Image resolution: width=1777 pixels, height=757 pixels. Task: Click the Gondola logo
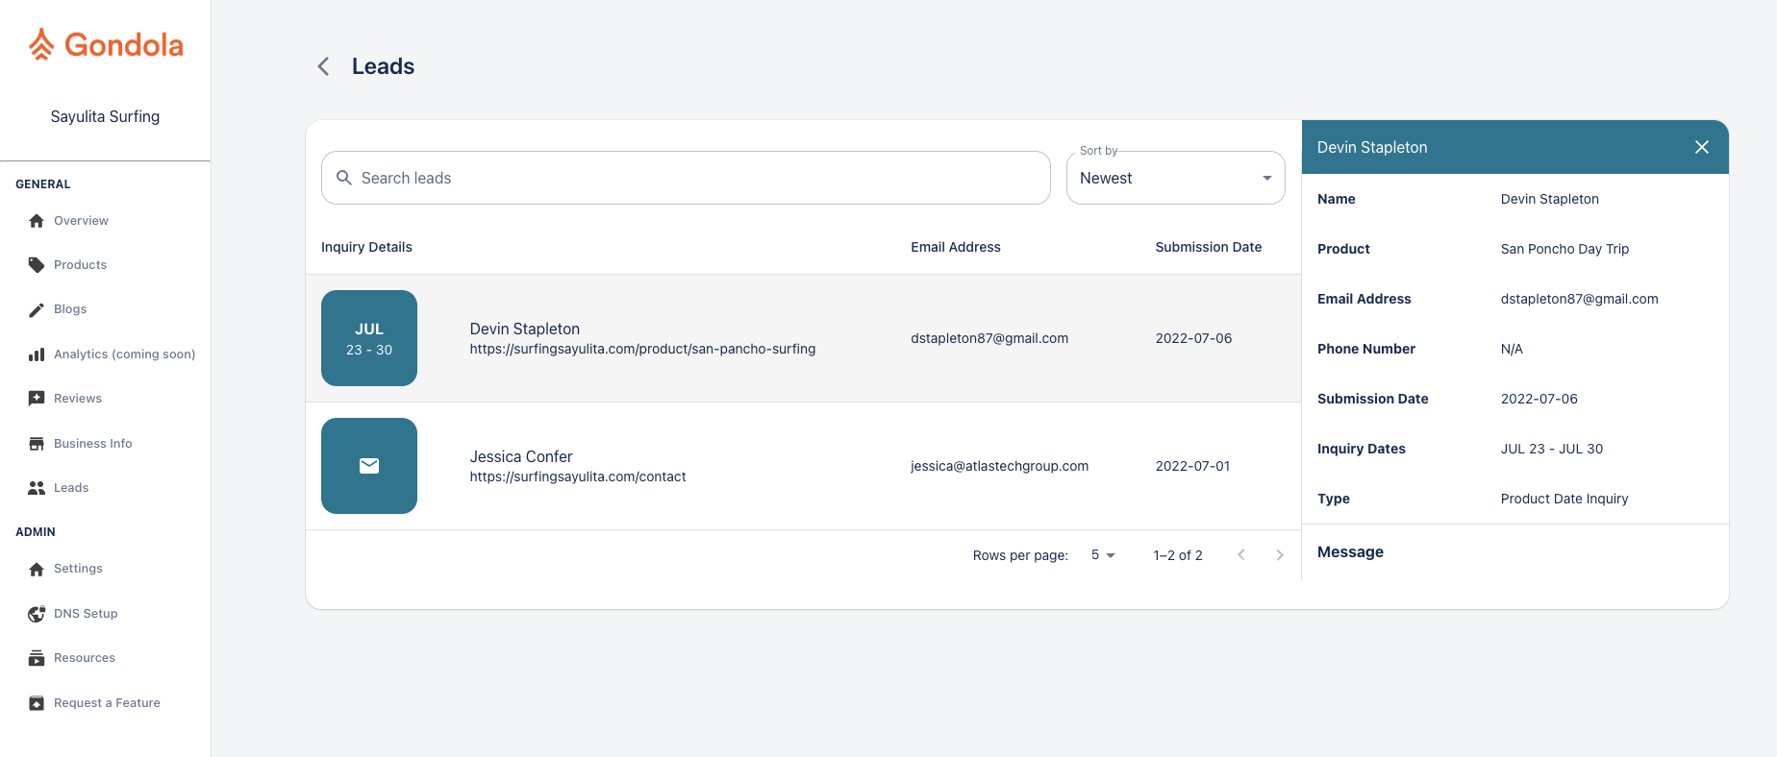click(105, 44)
